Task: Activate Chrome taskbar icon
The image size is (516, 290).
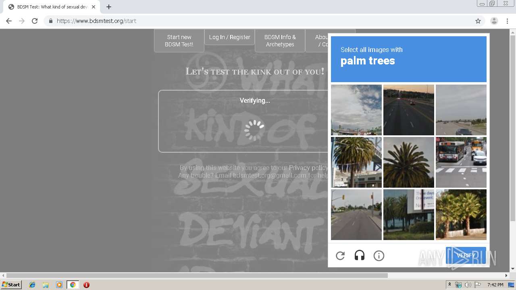Action: (x=73, y=285)
